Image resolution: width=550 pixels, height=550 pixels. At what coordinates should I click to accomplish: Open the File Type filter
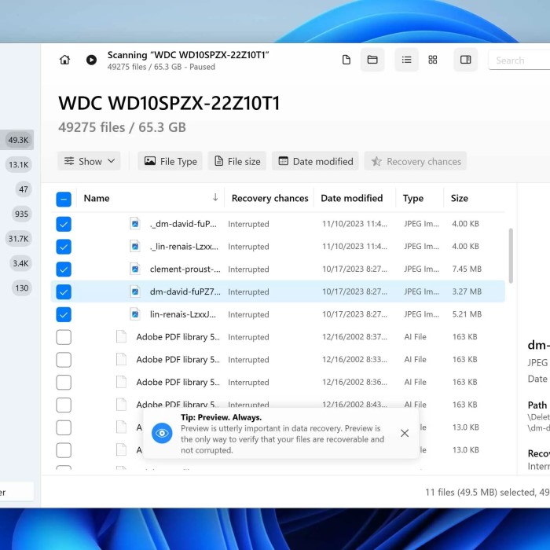pyautogui.click(x=170, y=161)
